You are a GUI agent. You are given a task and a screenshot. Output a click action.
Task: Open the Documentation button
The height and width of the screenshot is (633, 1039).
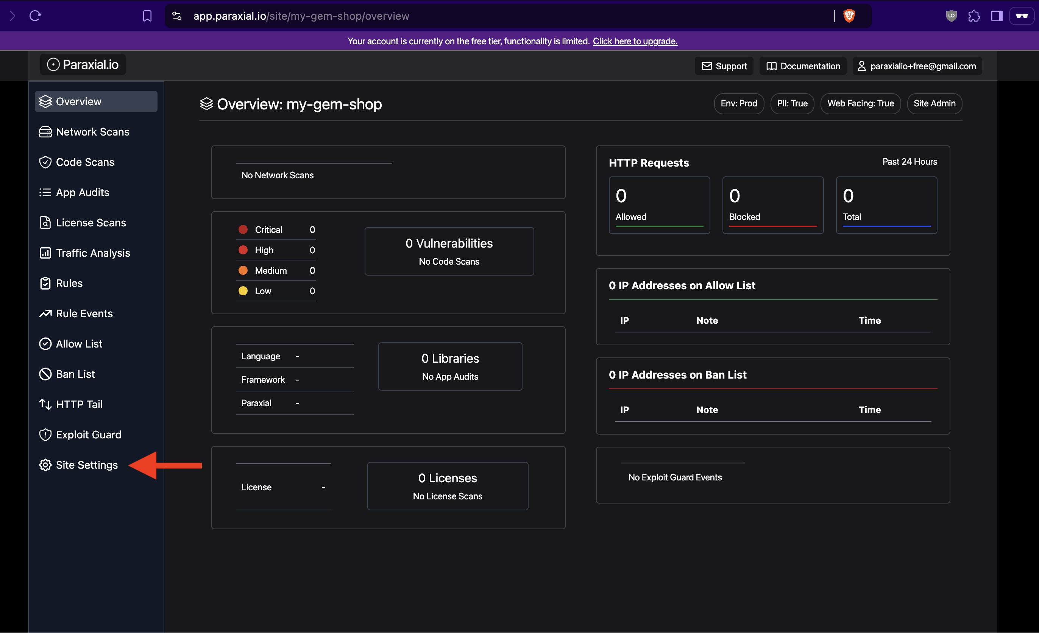(803, 66)
